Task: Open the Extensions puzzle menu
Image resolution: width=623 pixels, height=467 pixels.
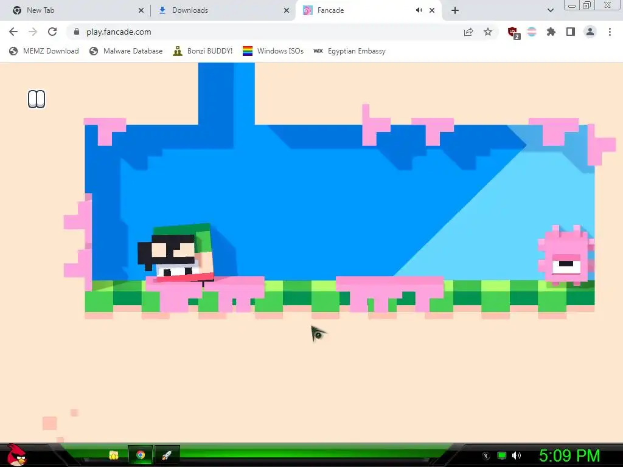Action: [x=551, y=32]
